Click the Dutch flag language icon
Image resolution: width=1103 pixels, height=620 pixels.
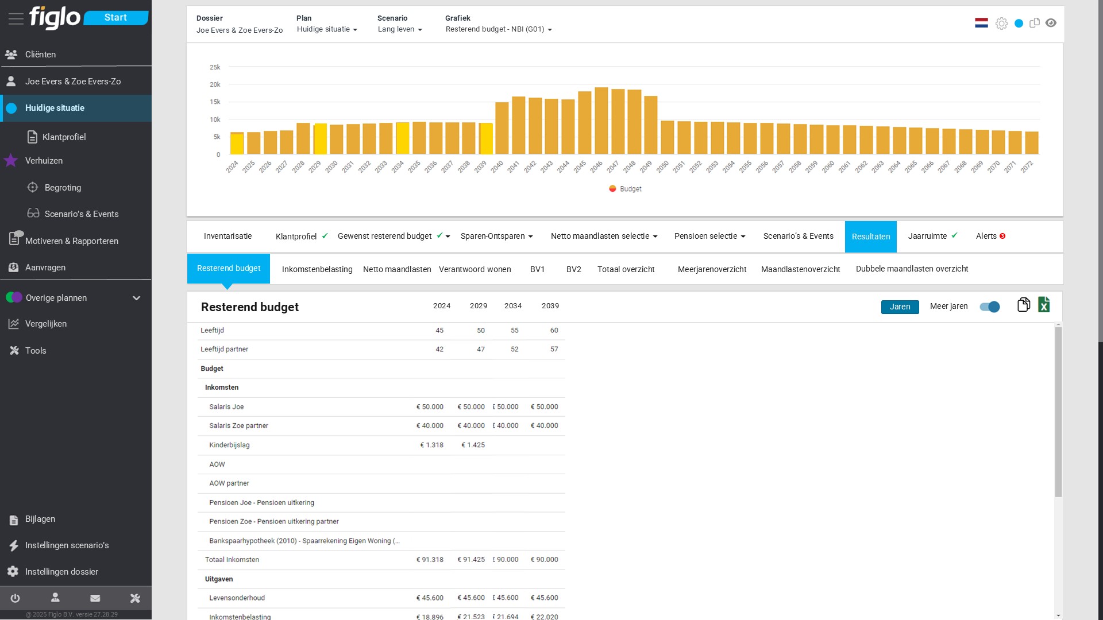[981, 23]
